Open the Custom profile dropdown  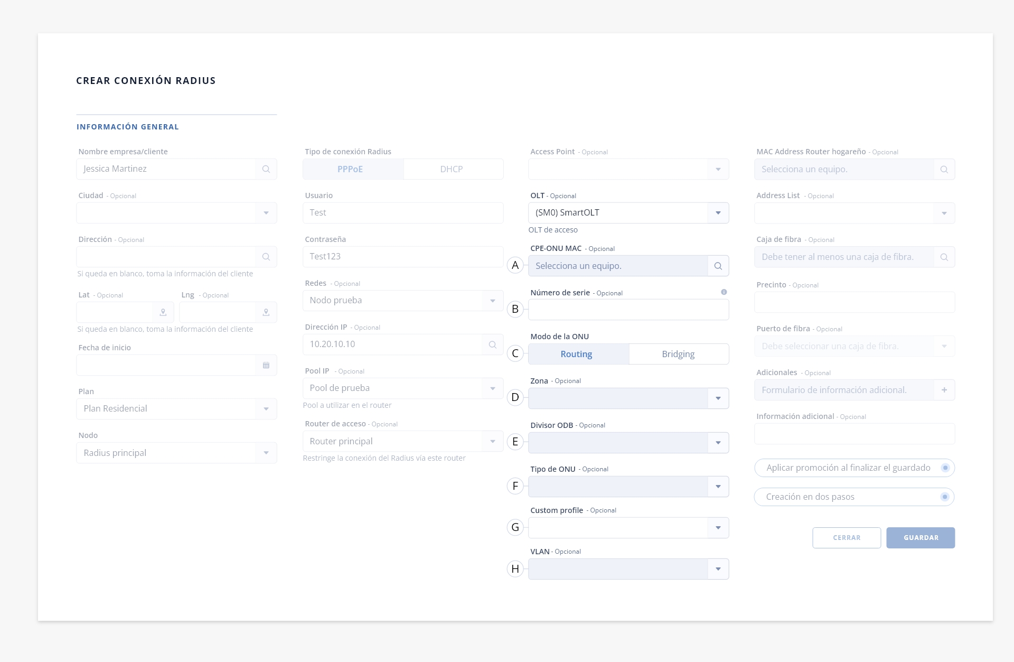click(x=628, y=528)
